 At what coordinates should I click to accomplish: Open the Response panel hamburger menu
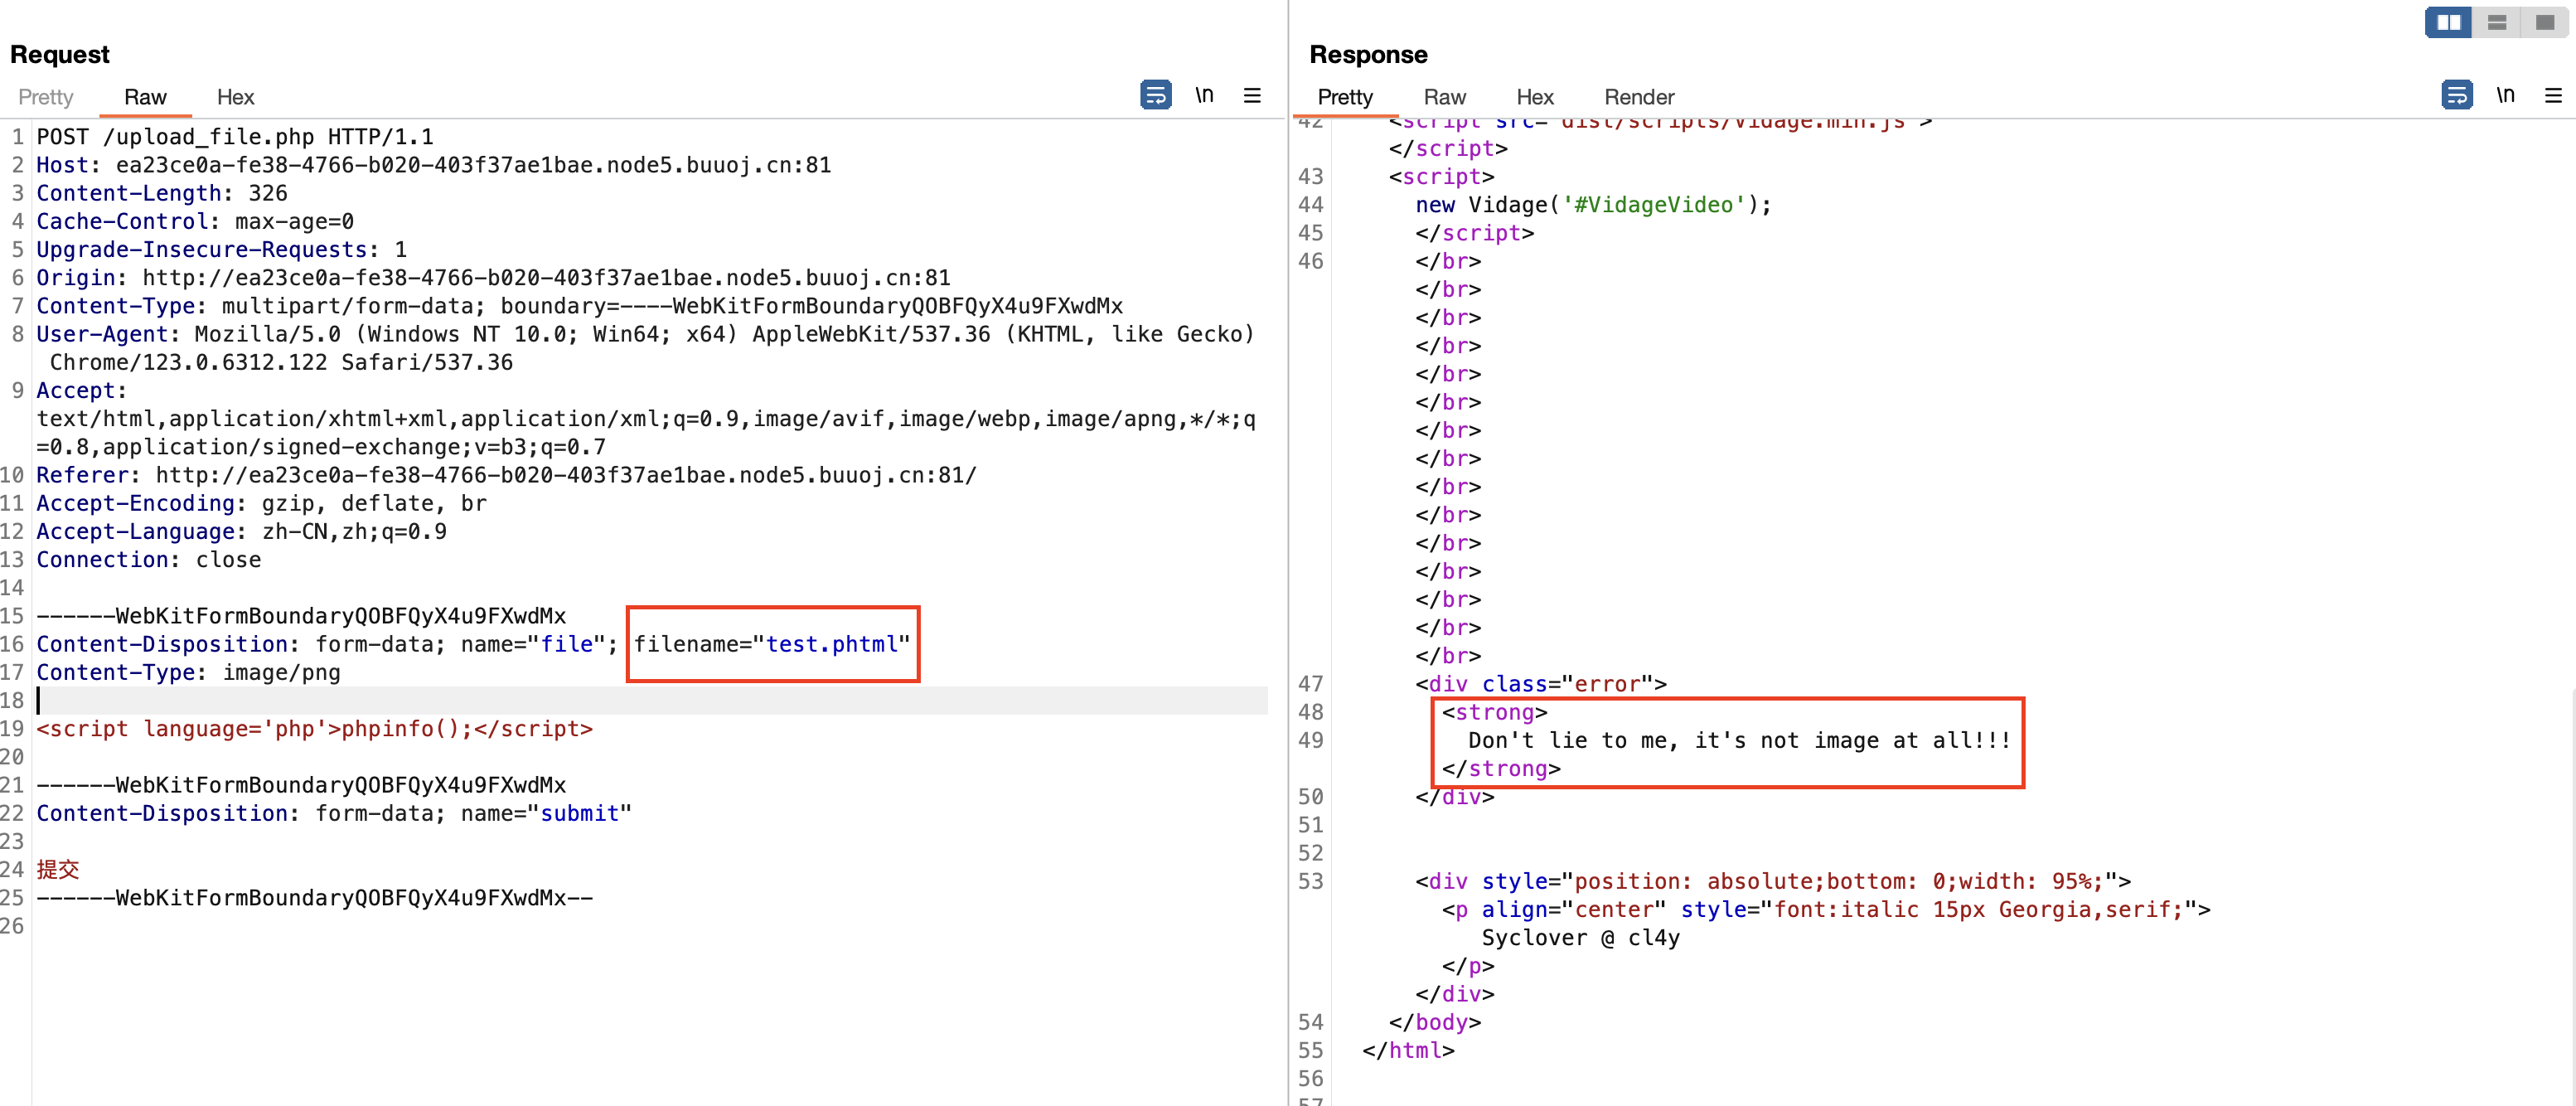click(x=2553, y=95)
